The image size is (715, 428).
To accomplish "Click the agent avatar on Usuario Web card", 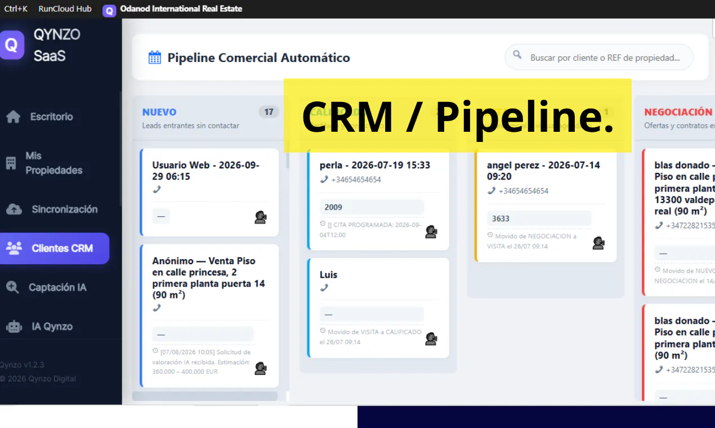I will point(261,217).
